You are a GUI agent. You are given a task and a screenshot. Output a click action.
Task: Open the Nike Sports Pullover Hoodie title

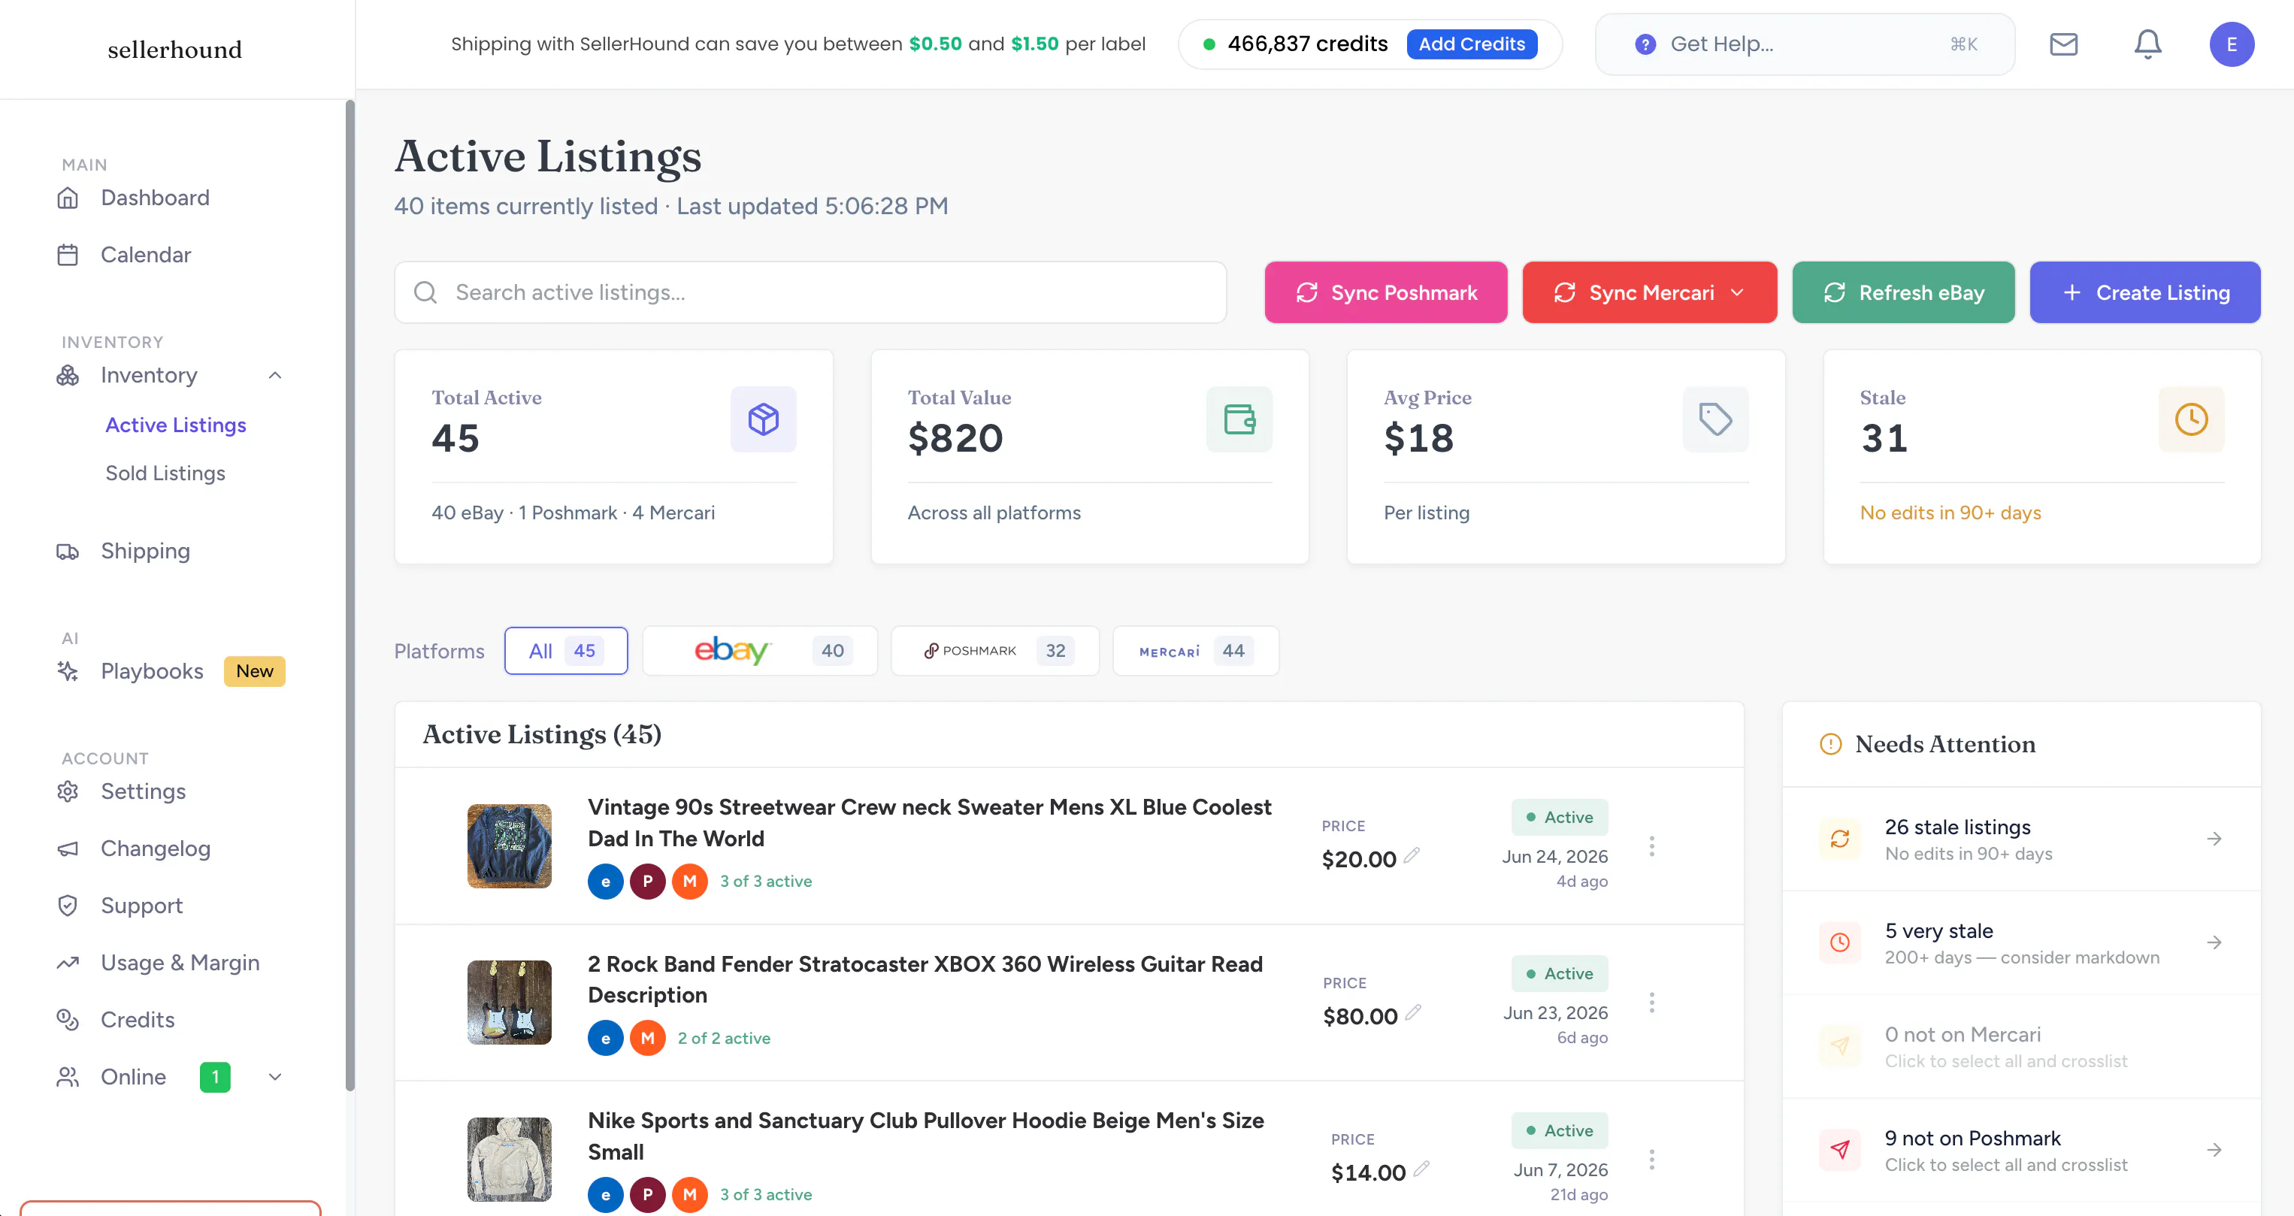click(x=926, y=1136)
